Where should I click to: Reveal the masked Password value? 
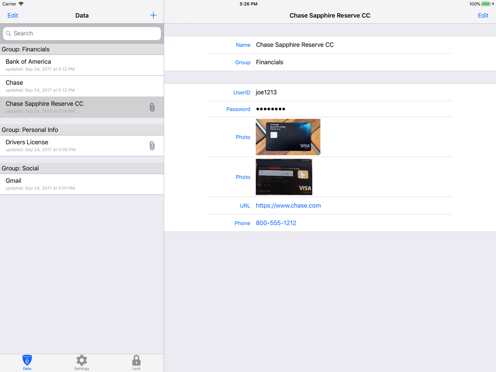[x=270, y=109]
